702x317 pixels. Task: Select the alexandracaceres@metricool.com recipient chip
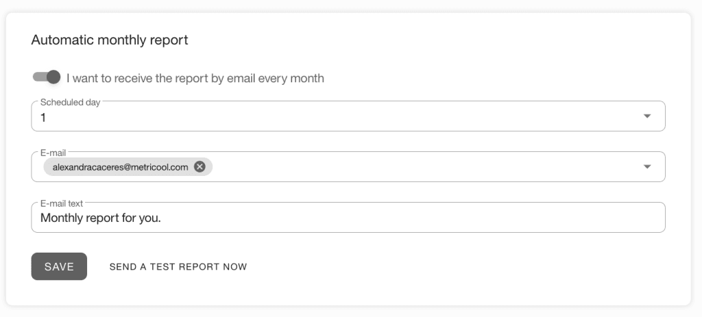pos(121,167)
